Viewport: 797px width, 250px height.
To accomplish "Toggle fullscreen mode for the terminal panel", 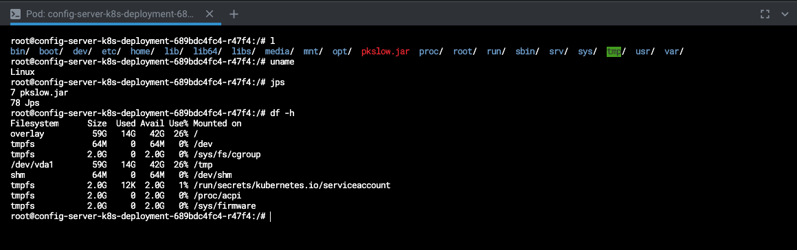I will [765, 14].
